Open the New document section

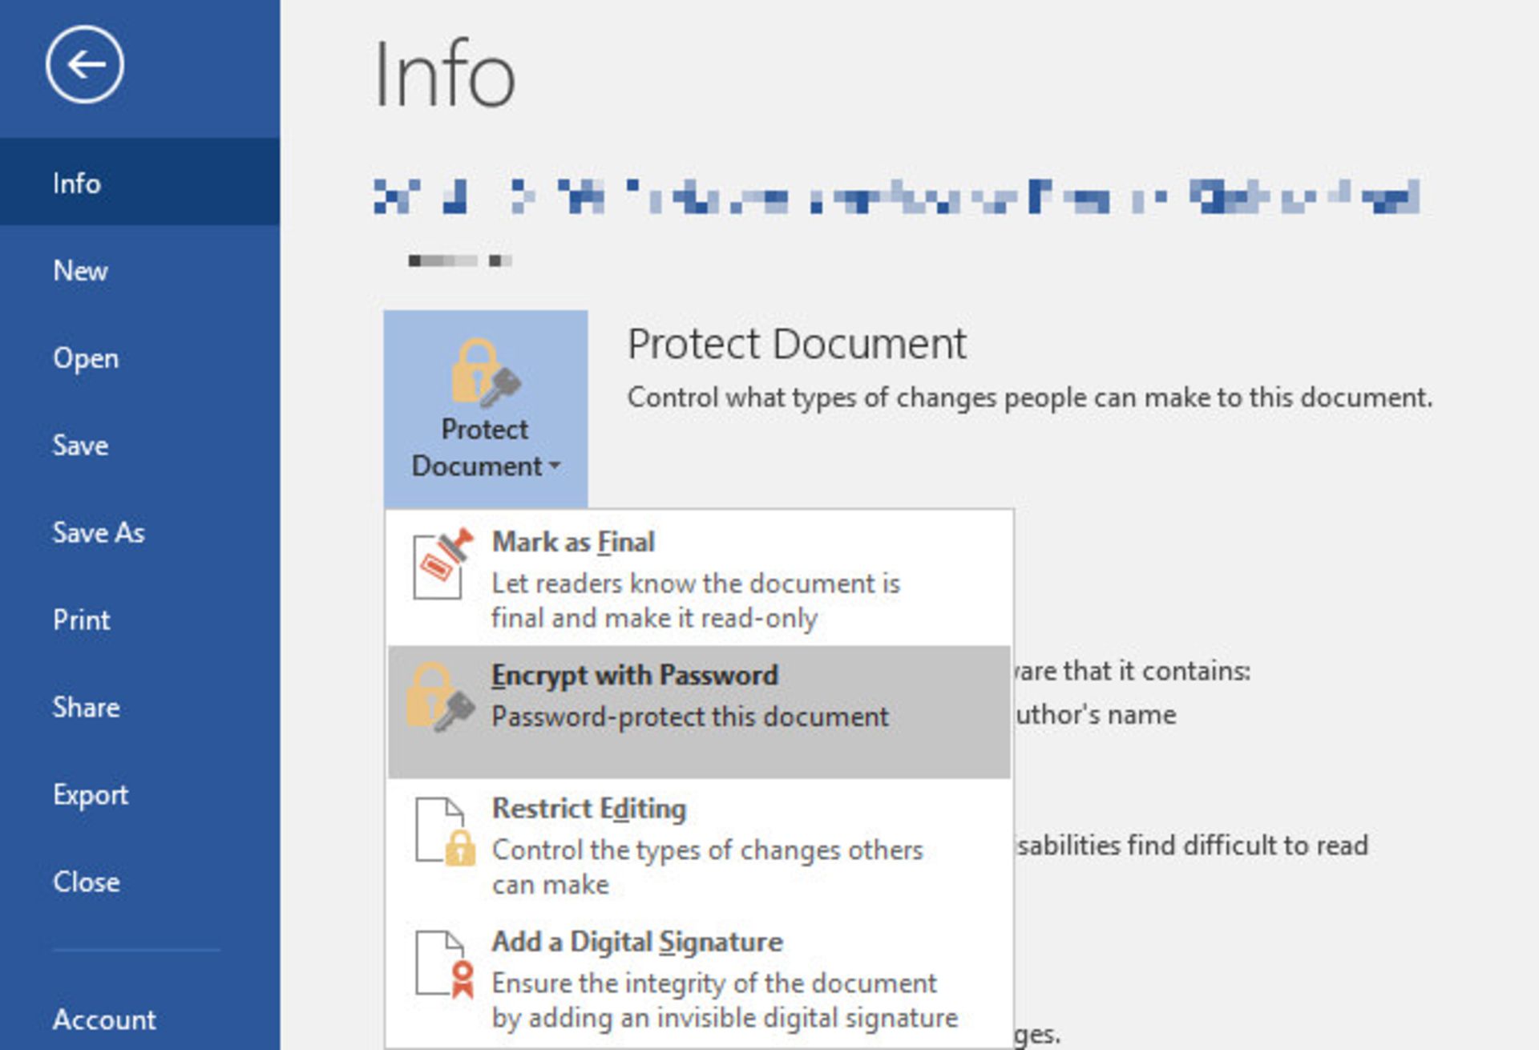(x=79, y=270)
